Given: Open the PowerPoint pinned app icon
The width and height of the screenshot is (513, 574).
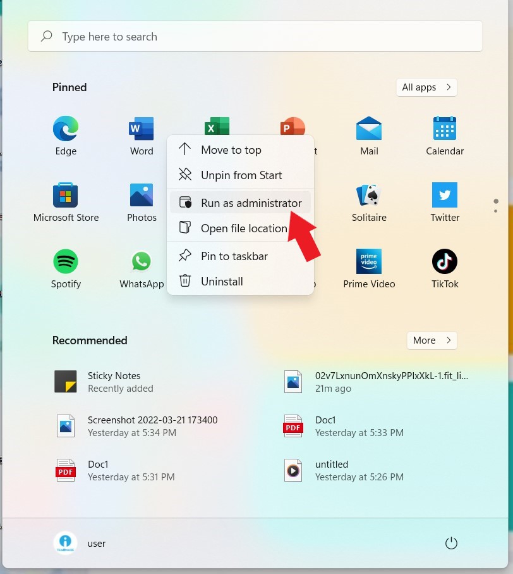Looking at the screenshot, I should pyautogui.click(x=293, y=126).
